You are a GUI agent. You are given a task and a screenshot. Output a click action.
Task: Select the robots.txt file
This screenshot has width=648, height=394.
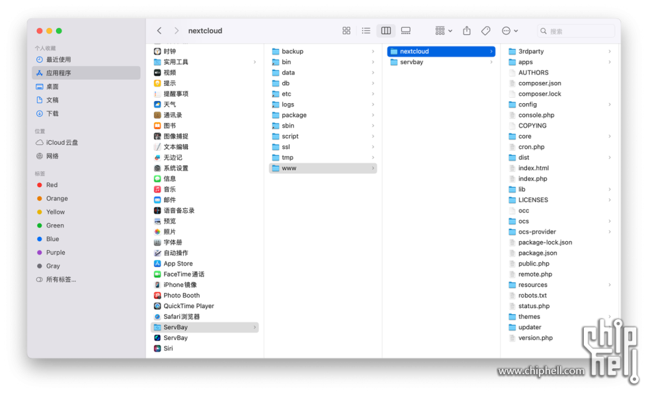click(559, 295)
